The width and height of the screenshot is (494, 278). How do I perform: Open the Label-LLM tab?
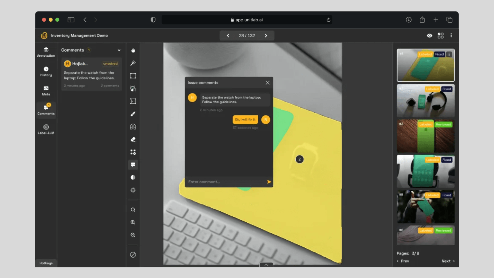[46, 129]
